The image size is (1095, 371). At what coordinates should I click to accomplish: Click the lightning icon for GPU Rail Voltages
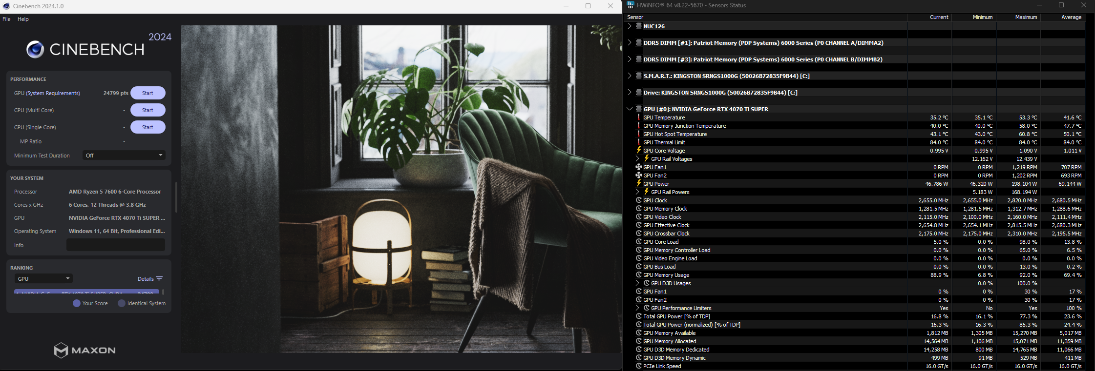(x=646, y=159)
